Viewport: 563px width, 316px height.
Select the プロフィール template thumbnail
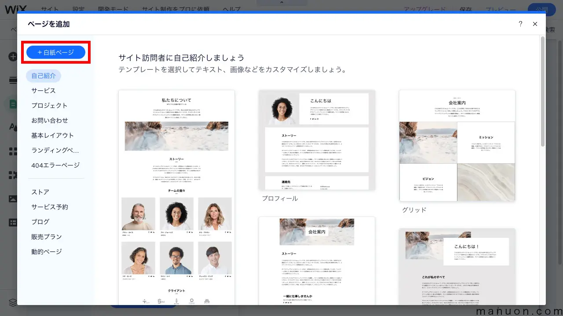click(x=317, y=140)
